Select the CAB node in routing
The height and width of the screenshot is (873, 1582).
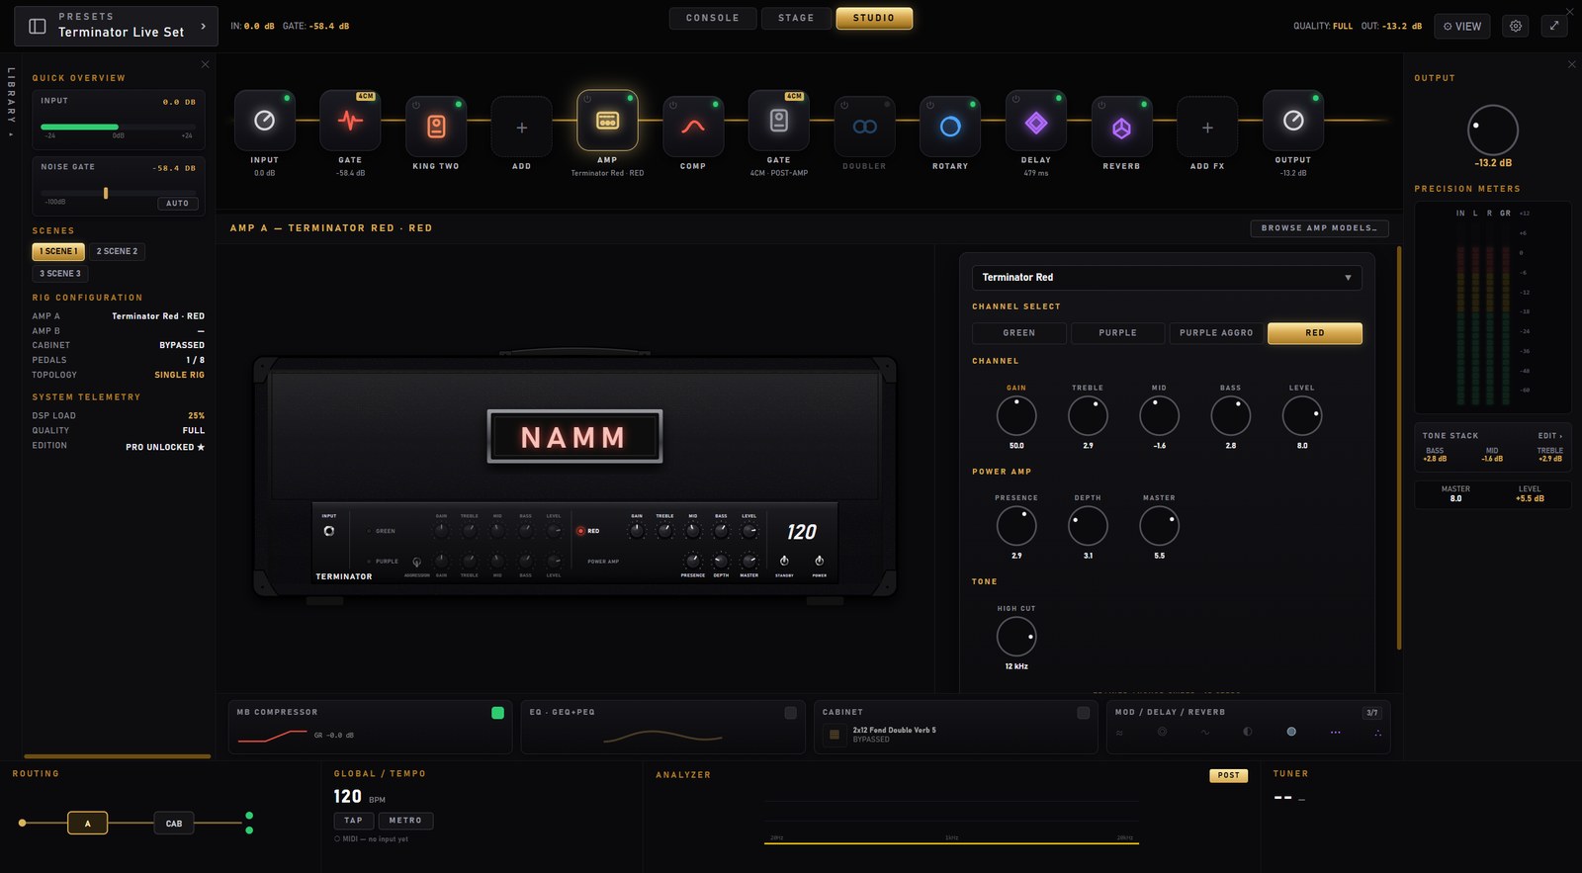click(x=174, y=823)
